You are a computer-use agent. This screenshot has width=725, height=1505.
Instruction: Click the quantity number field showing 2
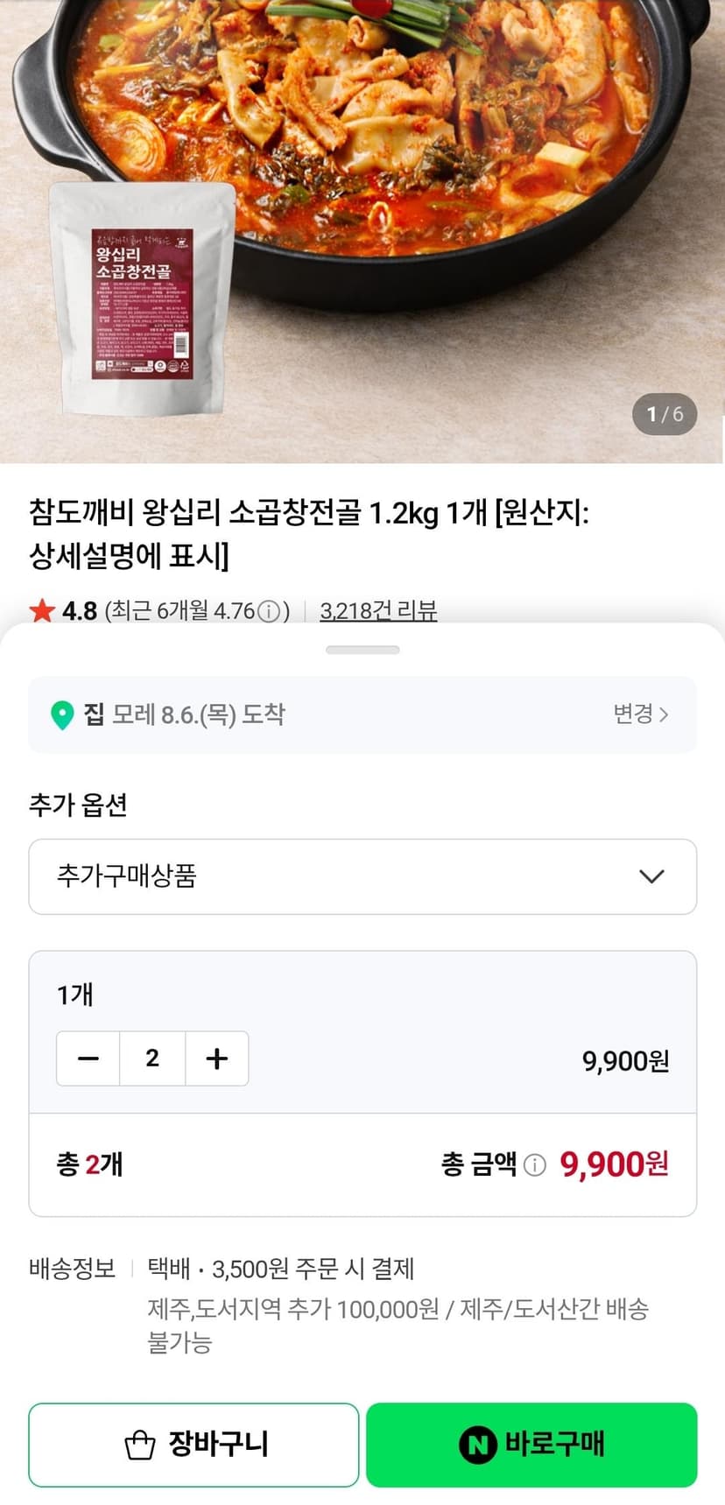(x=152, y=1058)
